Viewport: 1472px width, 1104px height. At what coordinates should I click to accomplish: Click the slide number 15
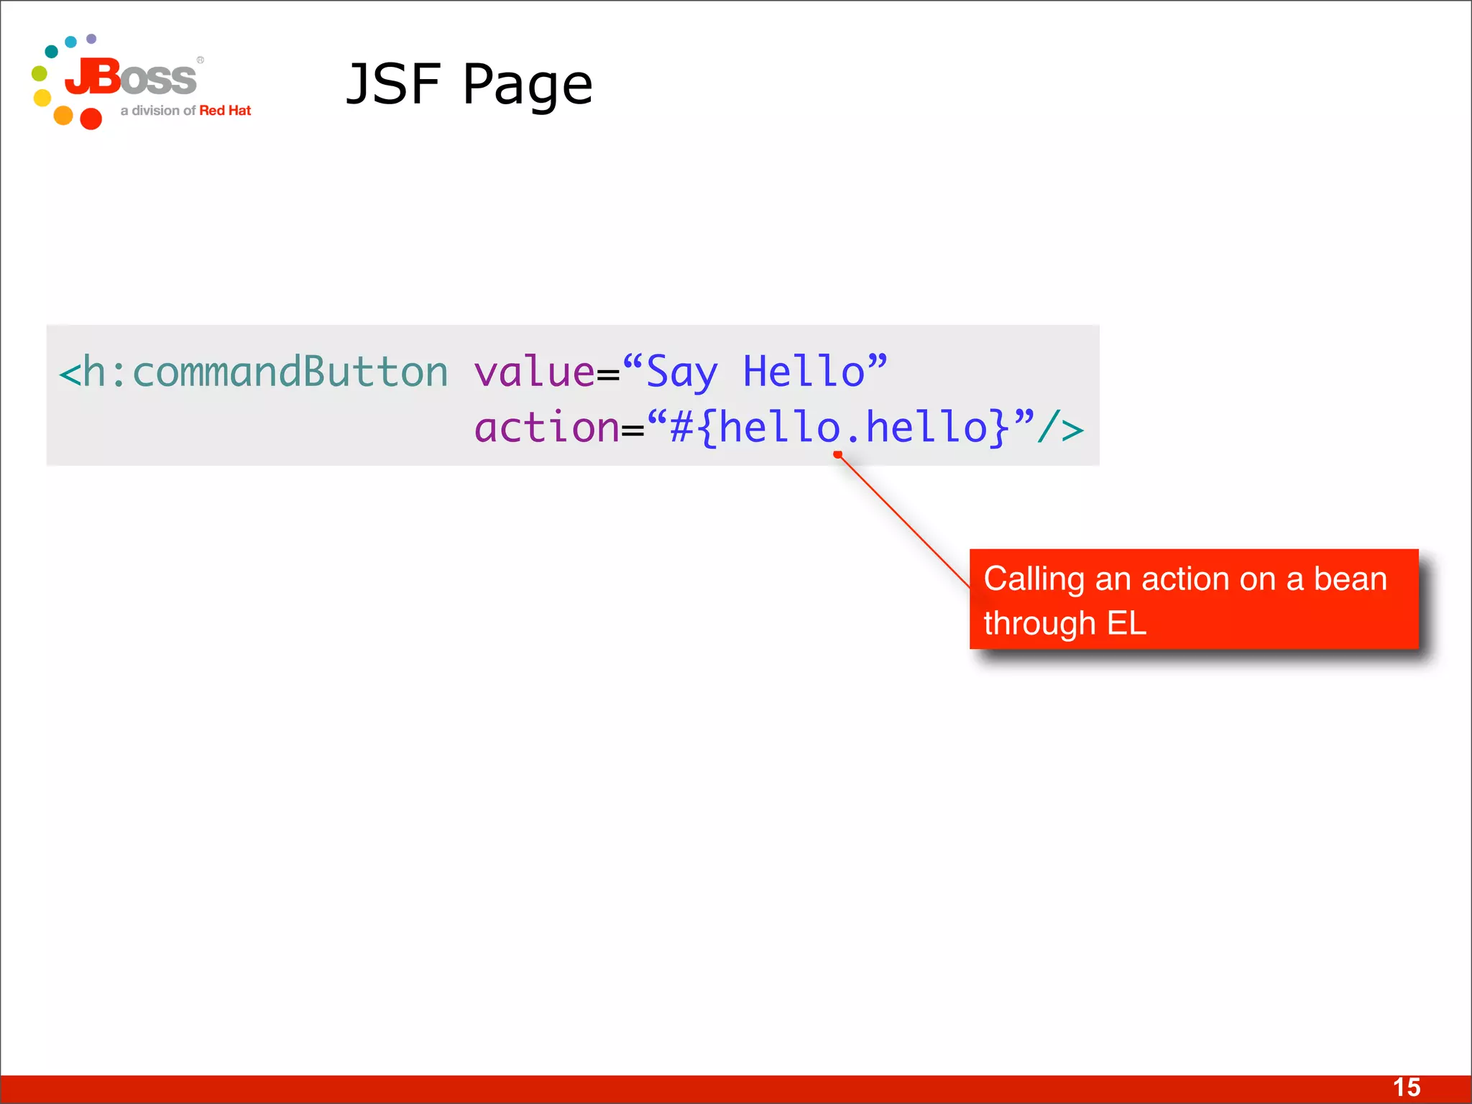[x=1407, y=1087]
